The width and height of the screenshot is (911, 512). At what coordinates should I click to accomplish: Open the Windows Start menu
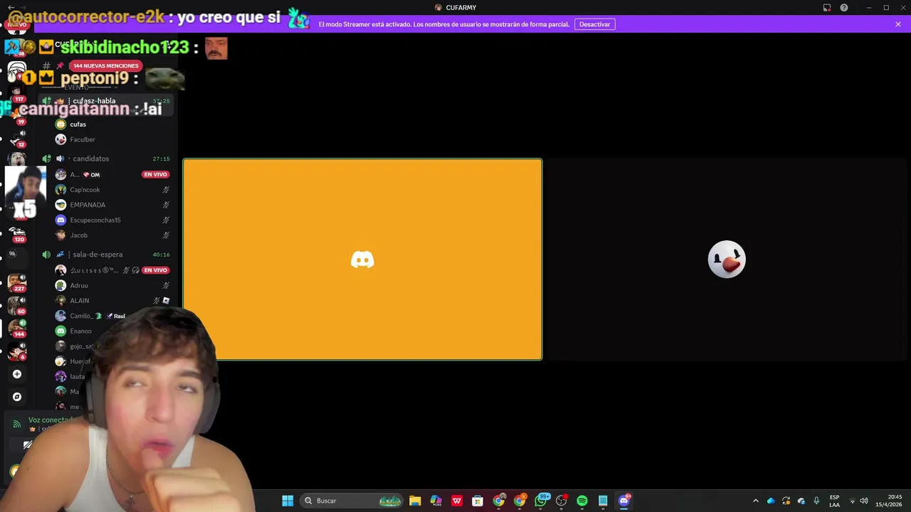[288, 501]
